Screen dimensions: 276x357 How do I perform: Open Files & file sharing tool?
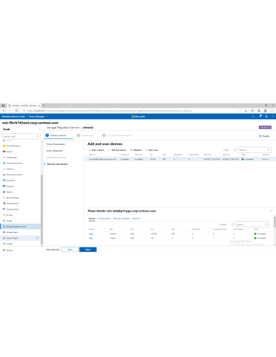[x=13, y=145]
